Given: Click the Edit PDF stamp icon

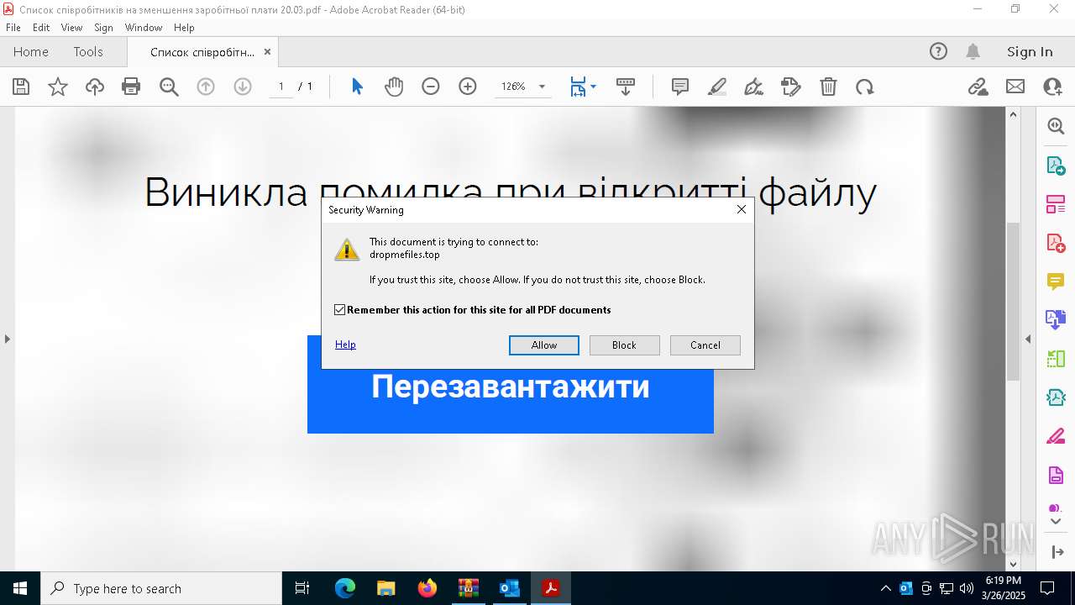Looking at the screenshot, I should [x=791, y=87].
